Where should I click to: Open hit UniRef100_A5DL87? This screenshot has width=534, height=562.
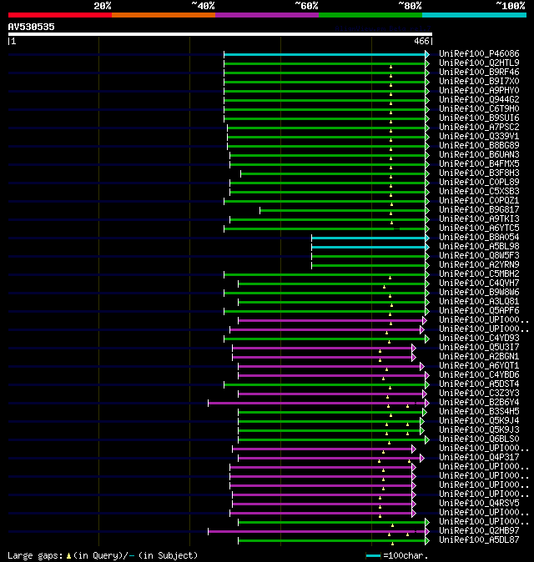coord(479,539)
